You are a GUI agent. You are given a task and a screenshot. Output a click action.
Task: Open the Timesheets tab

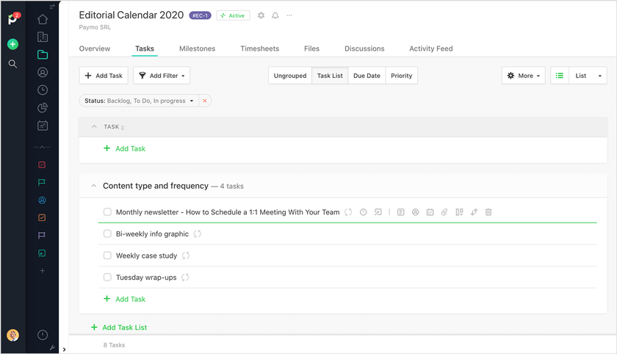click(259, 48)
